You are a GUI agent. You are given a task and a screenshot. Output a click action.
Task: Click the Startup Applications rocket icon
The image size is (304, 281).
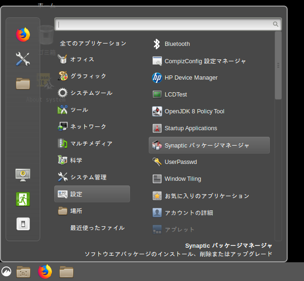[x=157, y=128]
